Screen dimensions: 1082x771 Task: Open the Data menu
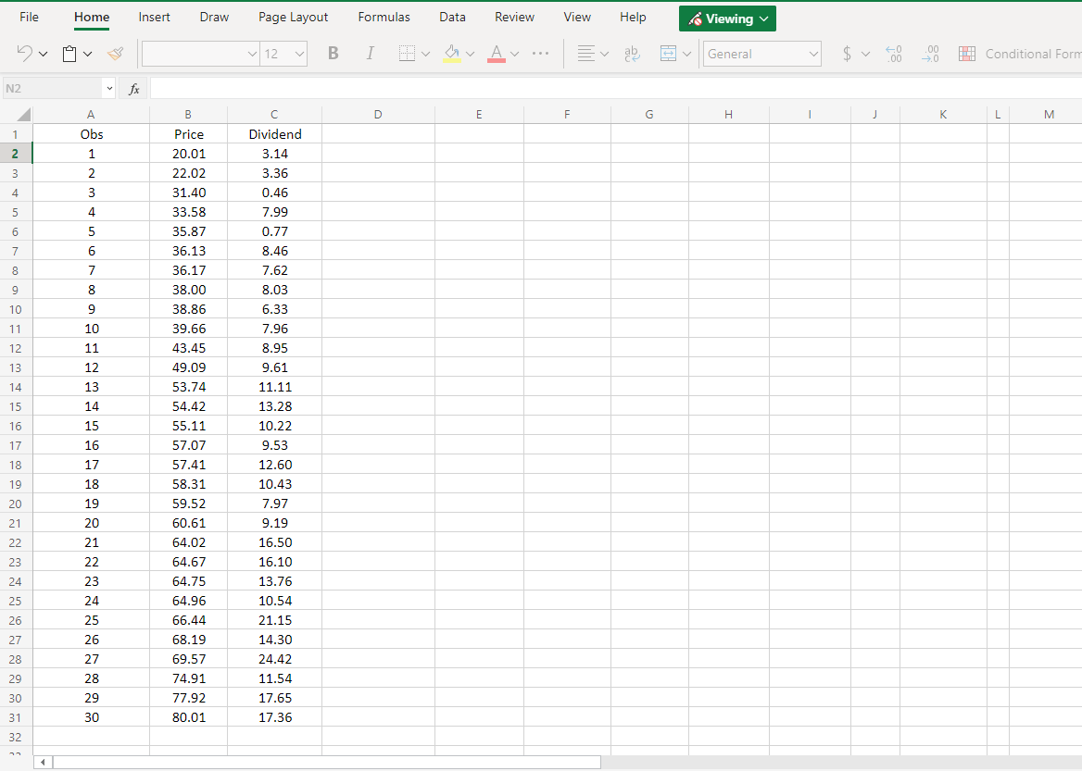pyautogui.click(x=452, y=17)
